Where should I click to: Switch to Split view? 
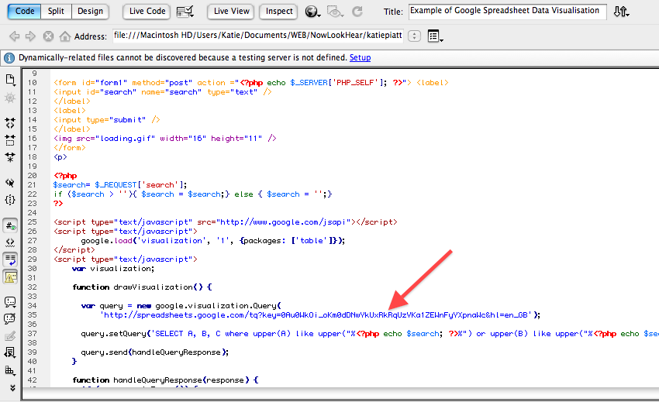click(x=56, y=12)
